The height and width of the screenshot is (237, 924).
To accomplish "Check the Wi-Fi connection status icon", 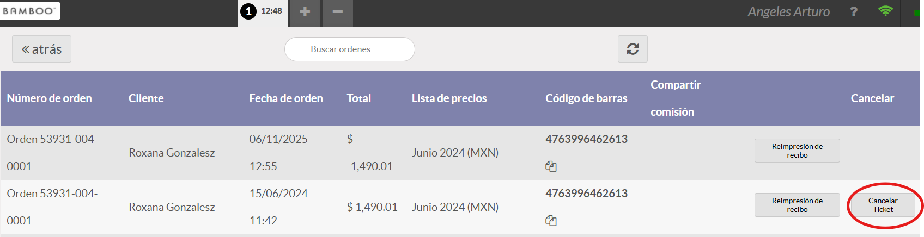I will (886, 11).
